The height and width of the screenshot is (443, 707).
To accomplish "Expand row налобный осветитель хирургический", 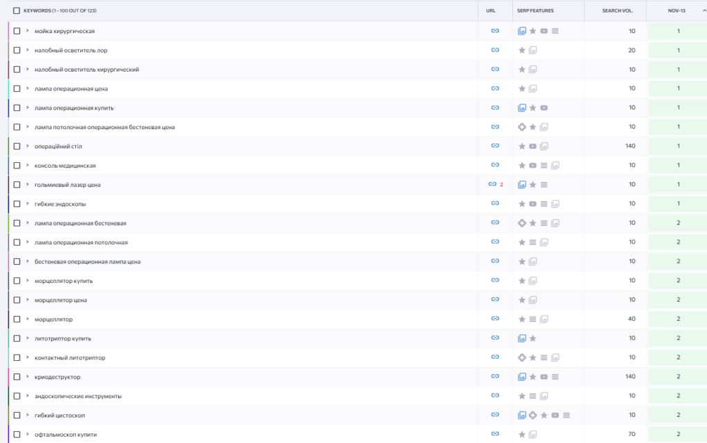I will (28, 69).
